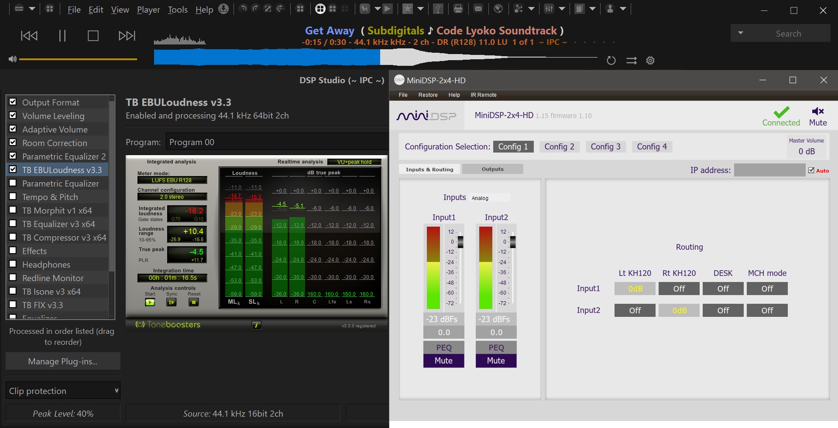Enable the Tempo & Pitch checkbox
Image resolution: width=838 pixels, height=428 pixels.
click(x=13, y=196)
